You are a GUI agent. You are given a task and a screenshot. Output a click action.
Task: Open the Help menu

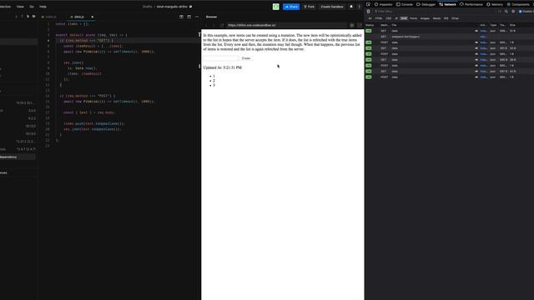pos(43,7)
